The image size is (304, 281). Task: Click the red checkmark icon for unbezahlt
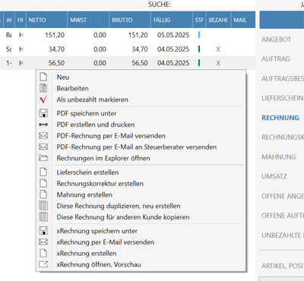pyautogui.click(x=43, y=99)
